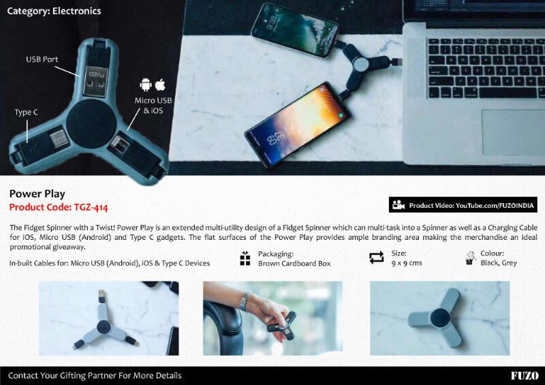Click the Apple logo icon

pyautogui.click(x=160, y=84)
